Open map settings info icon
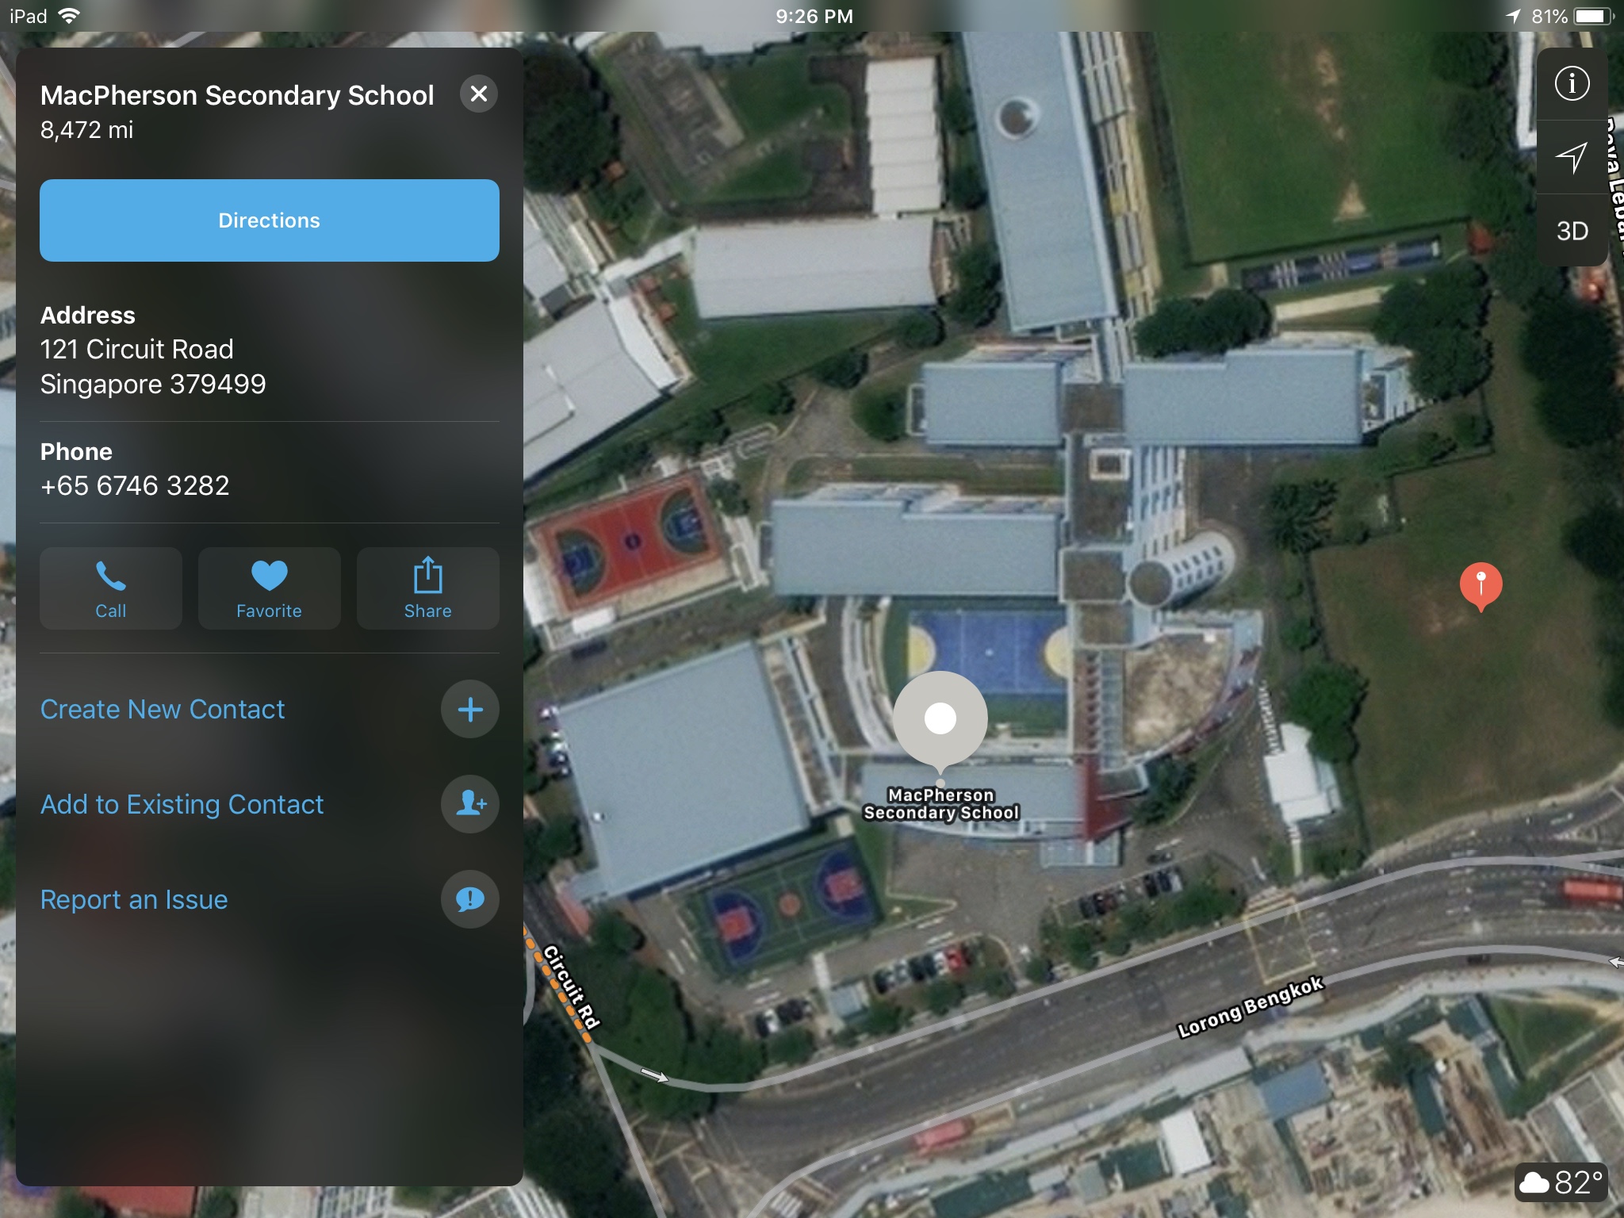Screen dimensions: 1624x1218 [x=1572, y=83]
